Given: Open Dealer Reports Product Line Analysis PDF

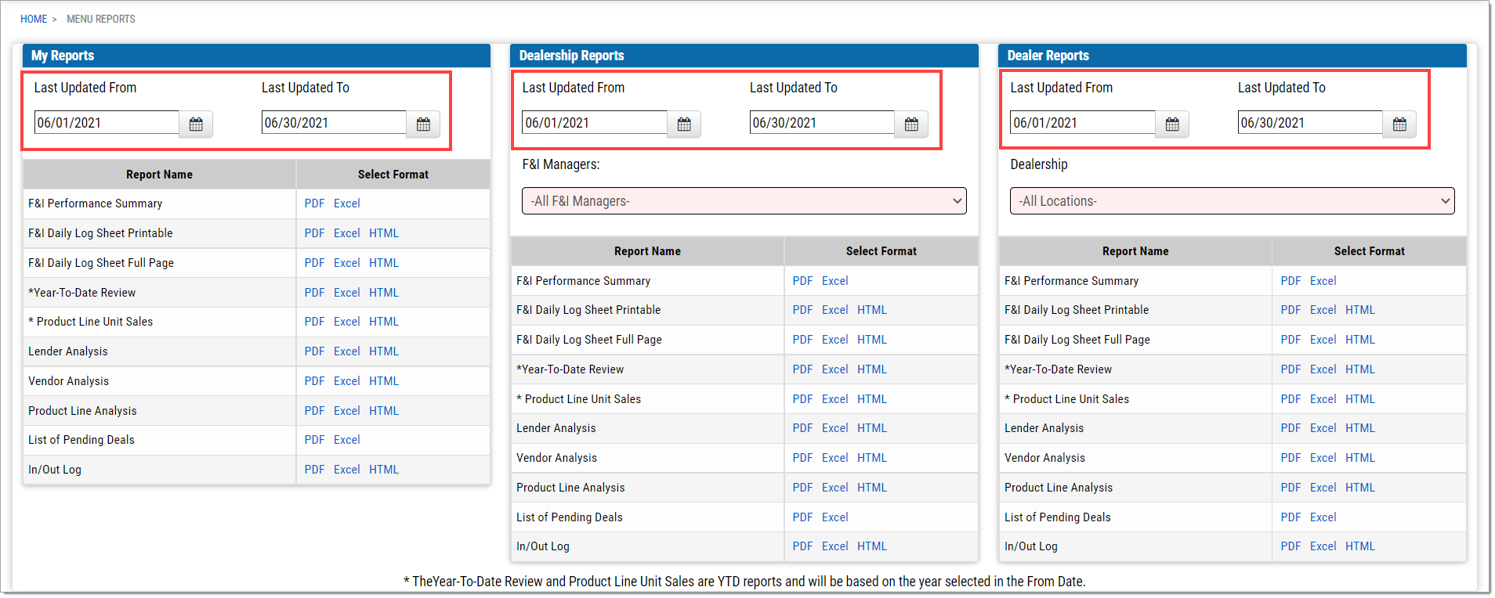Looking at the screenshot, I should click(1290, 488).
